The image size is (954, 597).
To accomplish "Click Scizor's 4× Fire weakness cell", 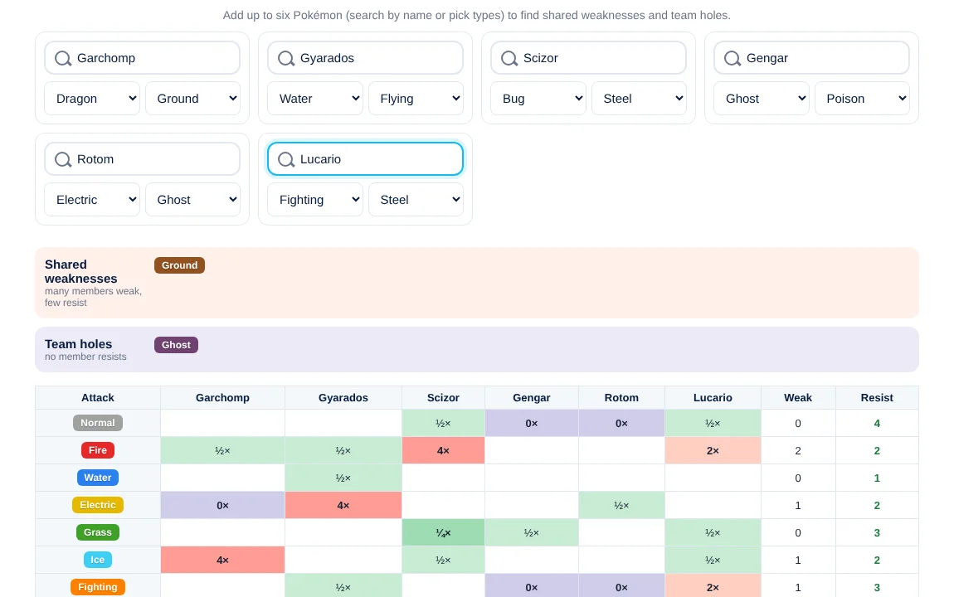I will tap(443, 450).
